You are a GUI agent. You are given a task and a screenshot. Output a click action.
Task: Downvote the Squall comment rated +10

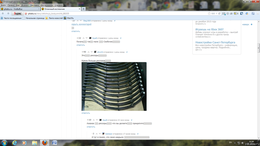97,120
